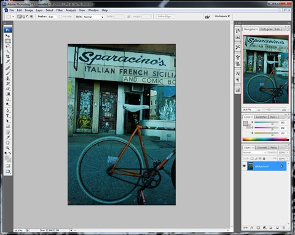Open the Filter menu
The image size is (295, 235).
click(60, 10)
